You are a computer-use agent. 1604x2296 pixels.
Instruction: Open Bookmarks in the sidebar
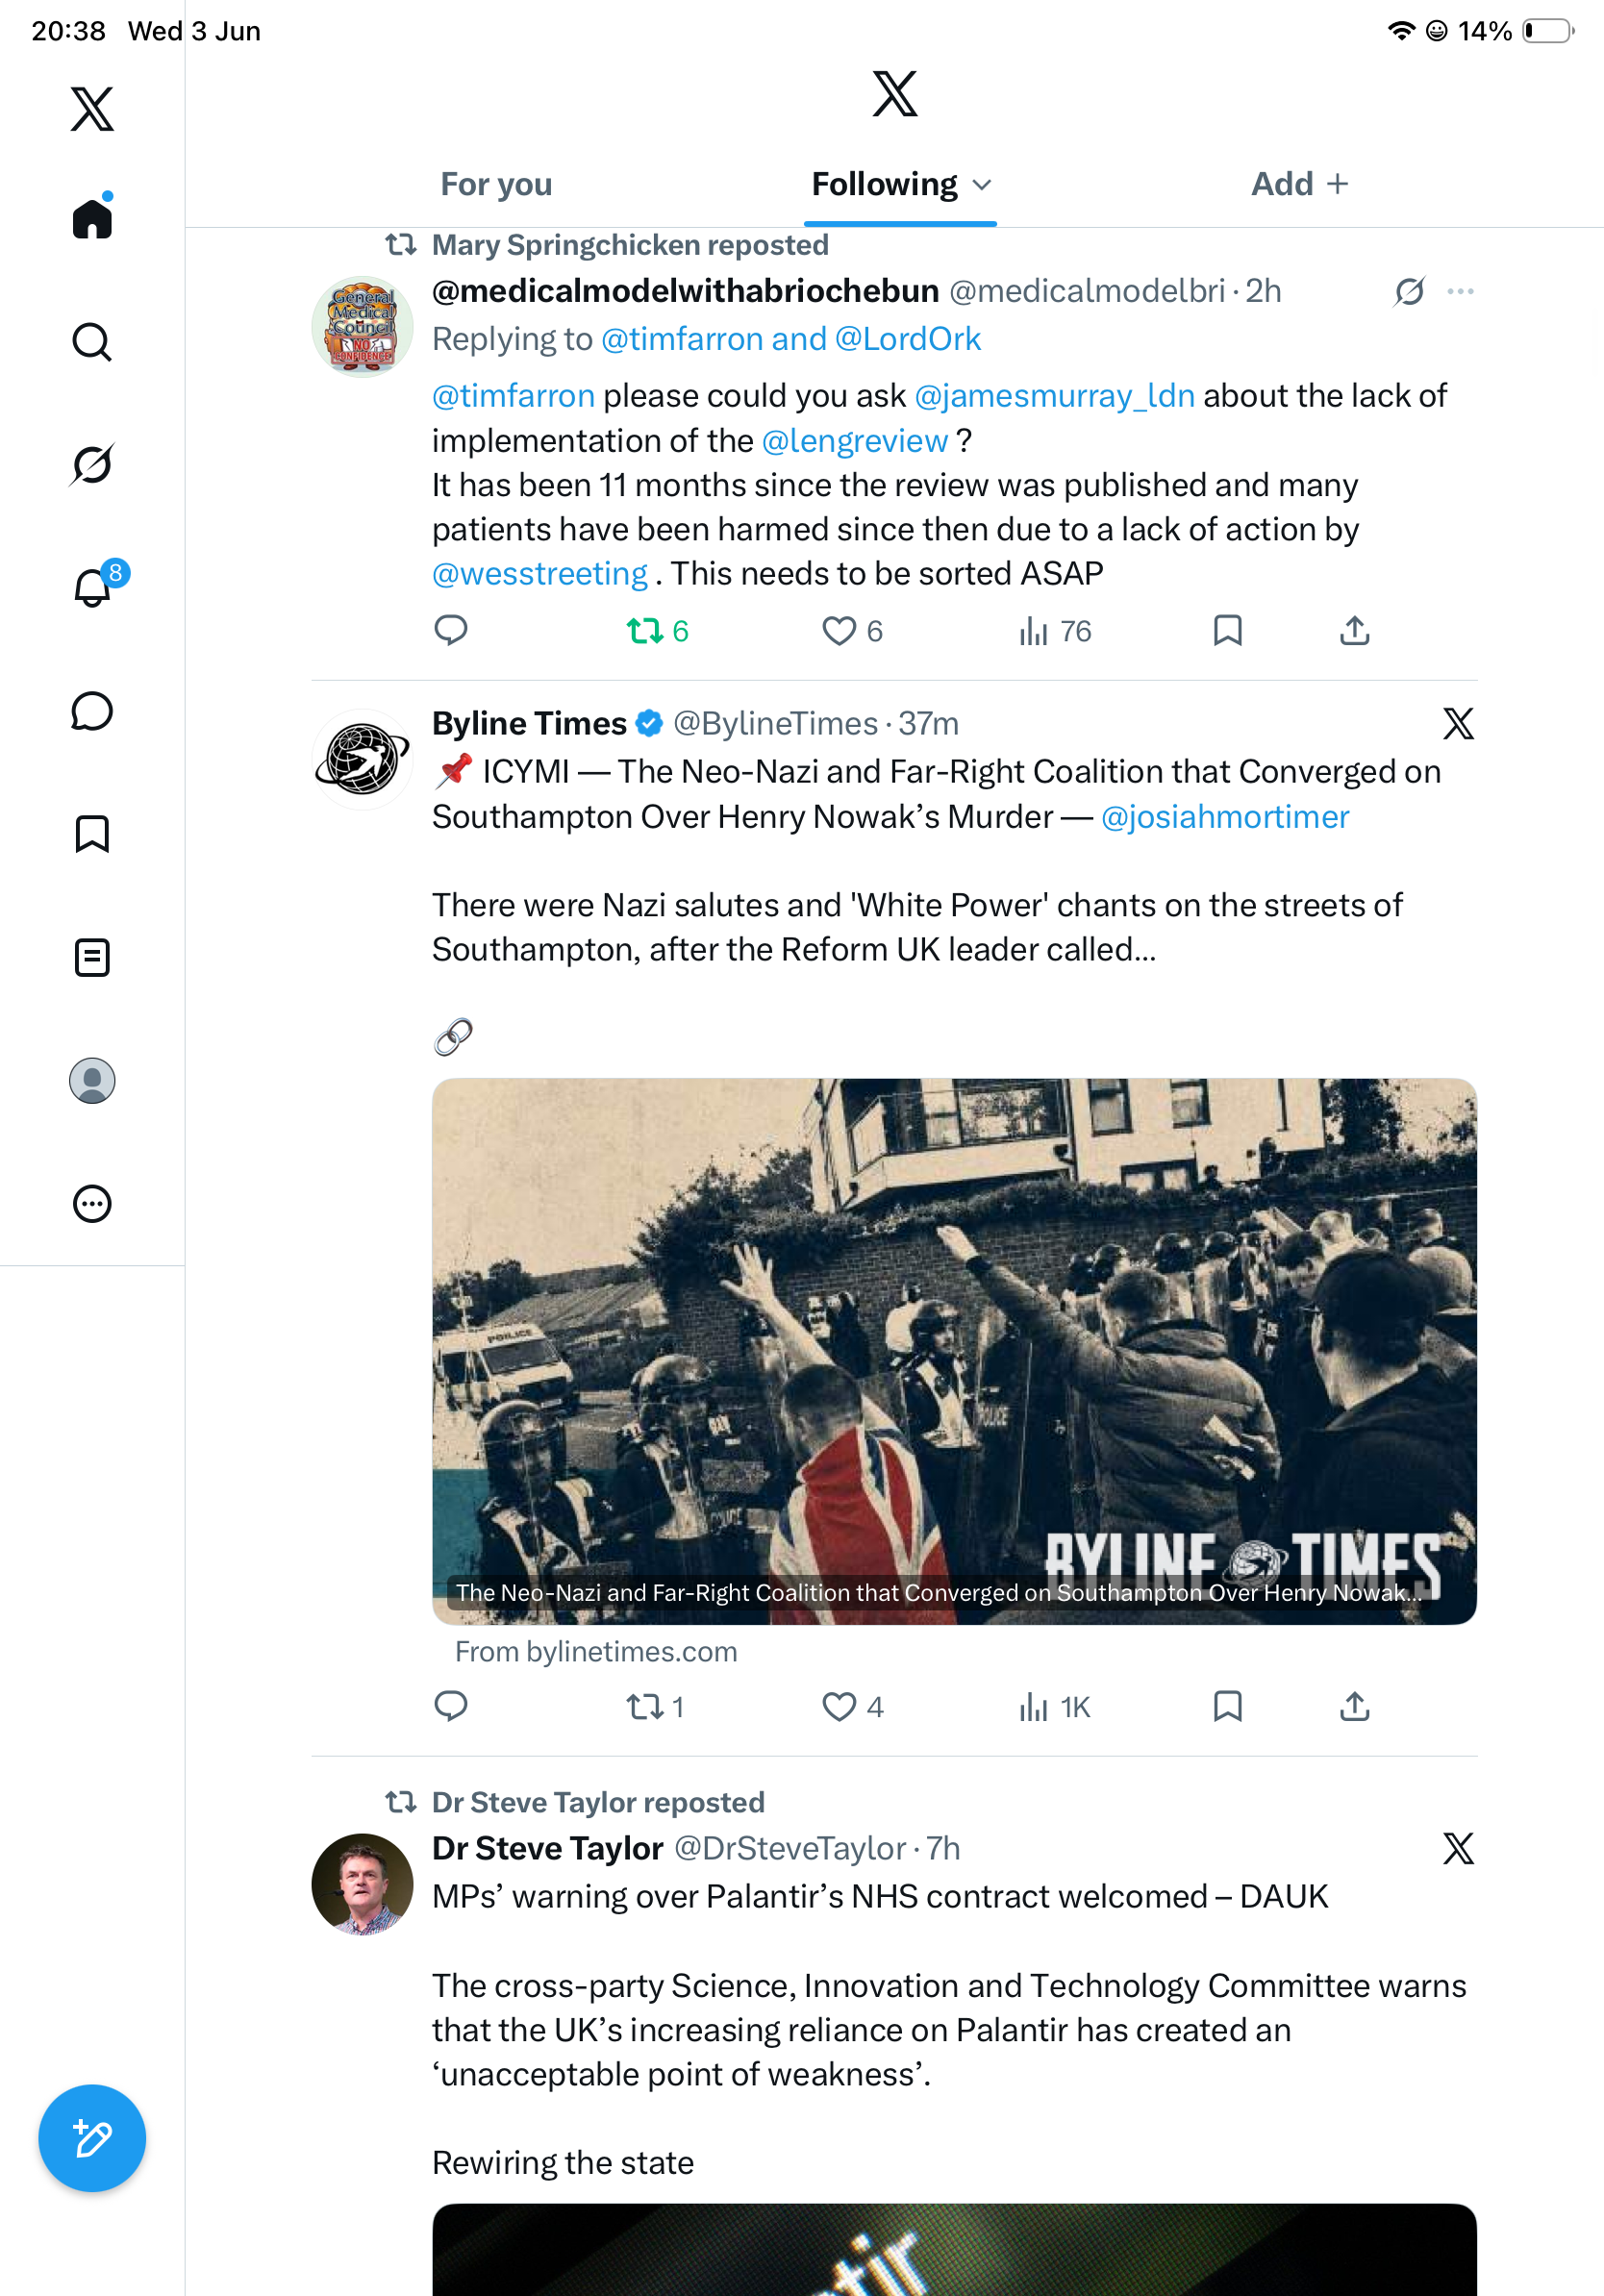point(92,834)
